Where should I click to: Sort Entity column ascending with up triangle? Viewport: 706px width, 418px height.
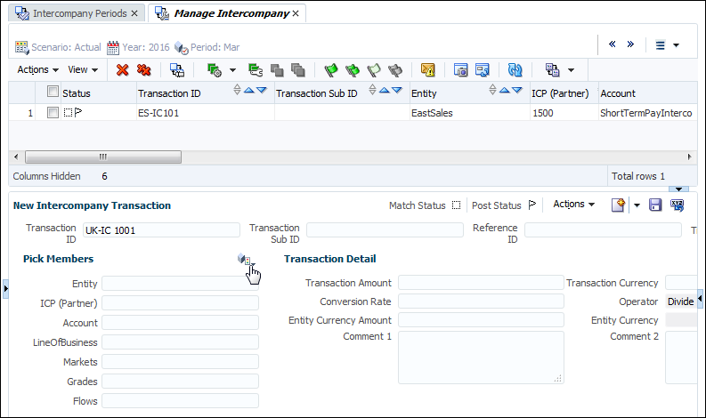point(505,90)
